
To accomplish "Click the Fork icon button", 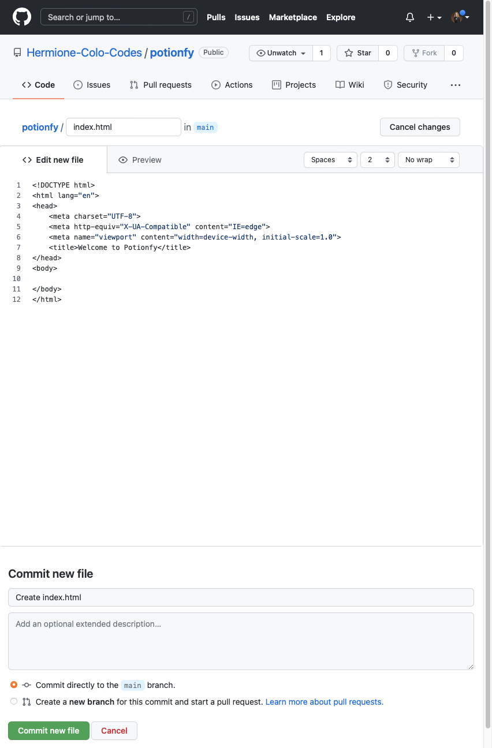I will 424,53.
